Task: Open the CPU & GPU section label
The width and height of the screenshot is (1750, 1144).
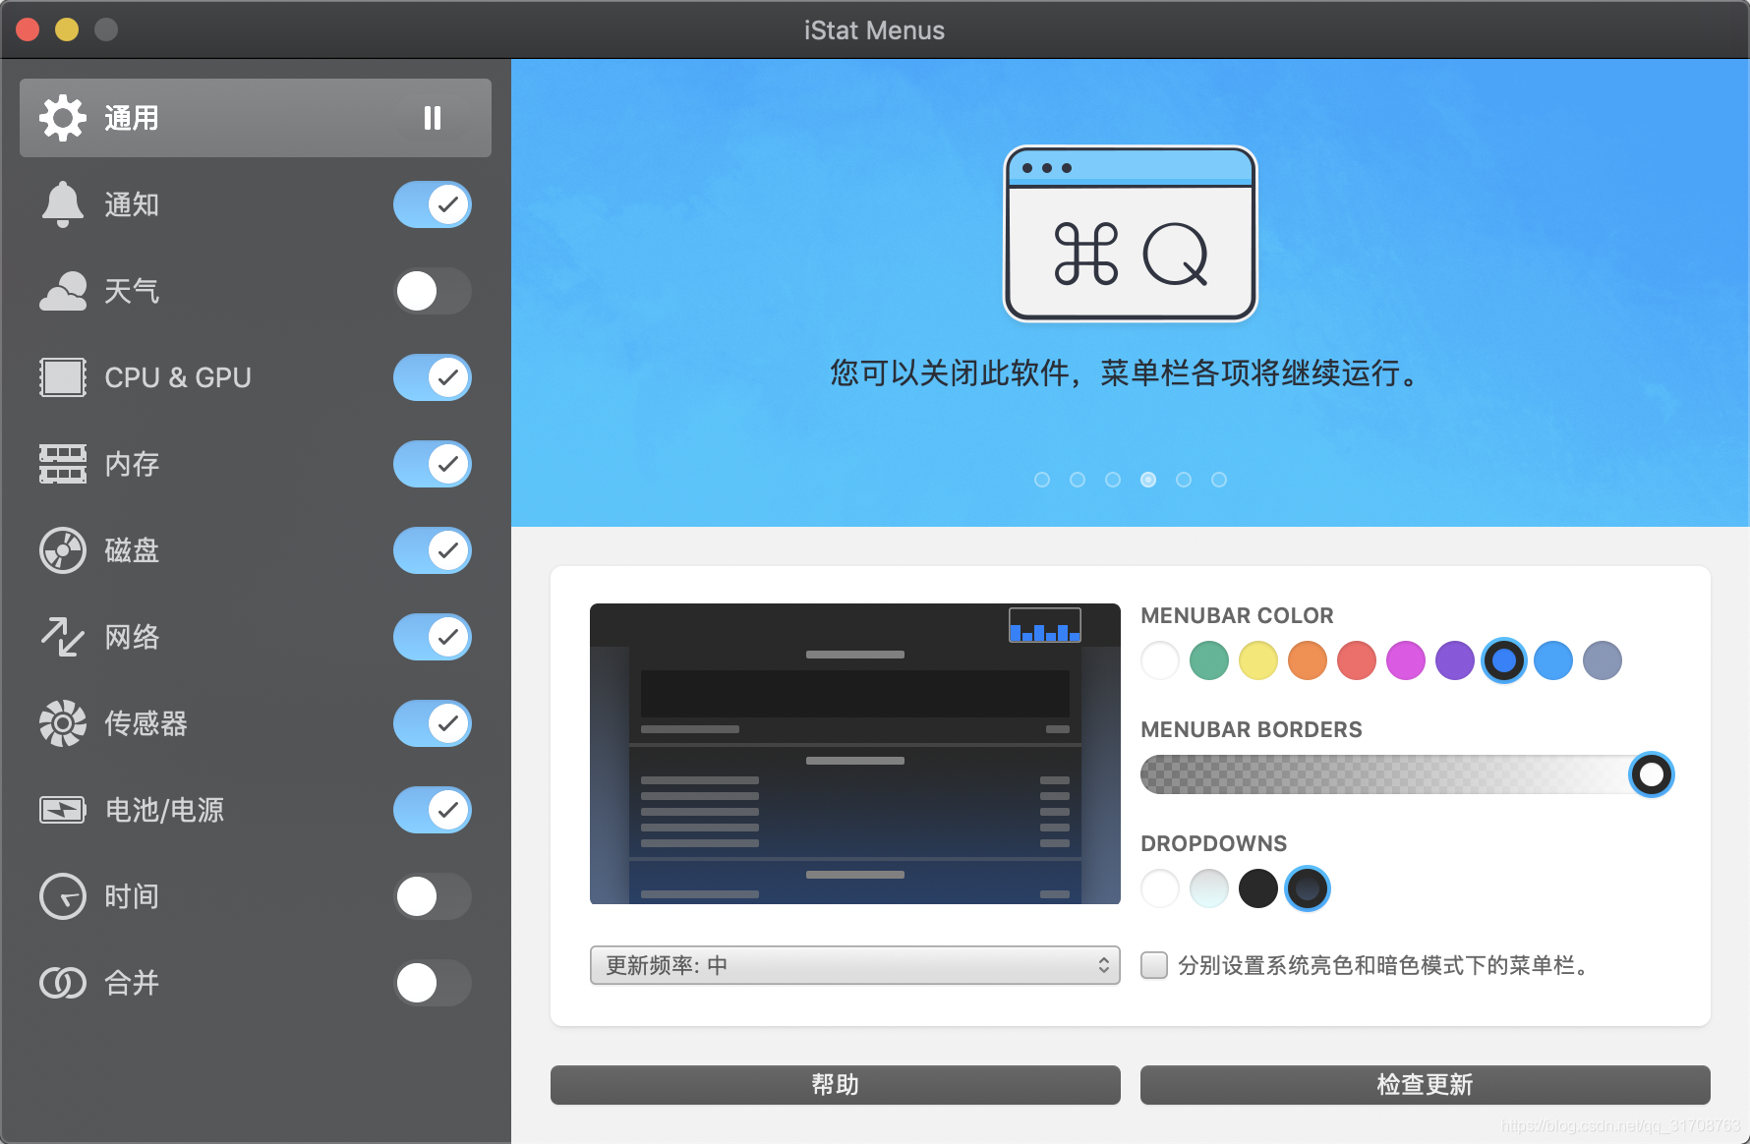Action: pos(178,377)
